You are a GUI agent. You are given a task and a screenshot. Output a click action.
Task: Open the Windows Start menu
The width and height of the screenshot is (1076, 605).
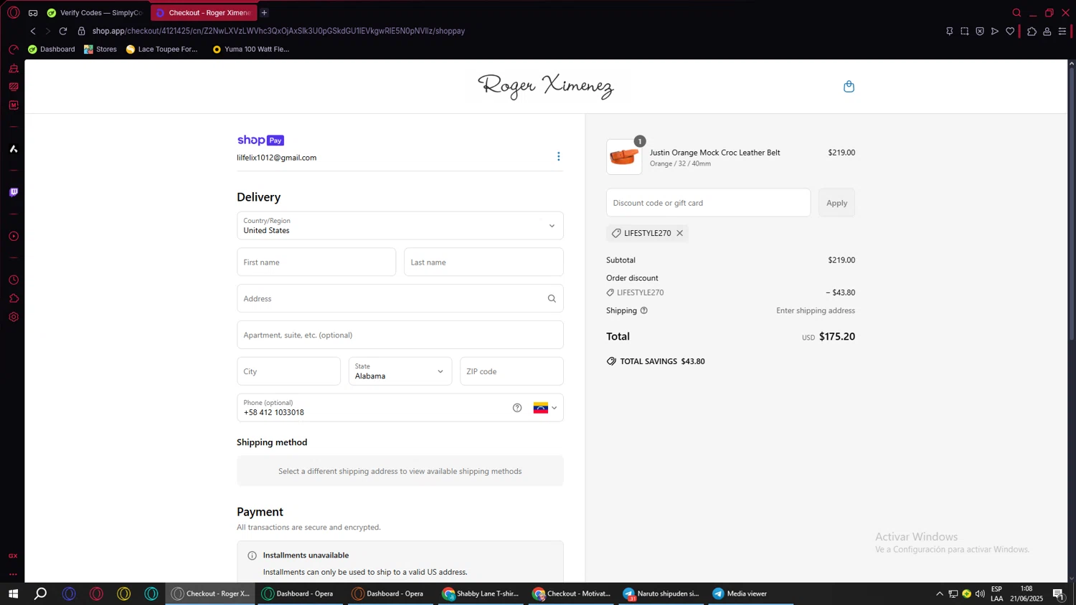(13, 593)
